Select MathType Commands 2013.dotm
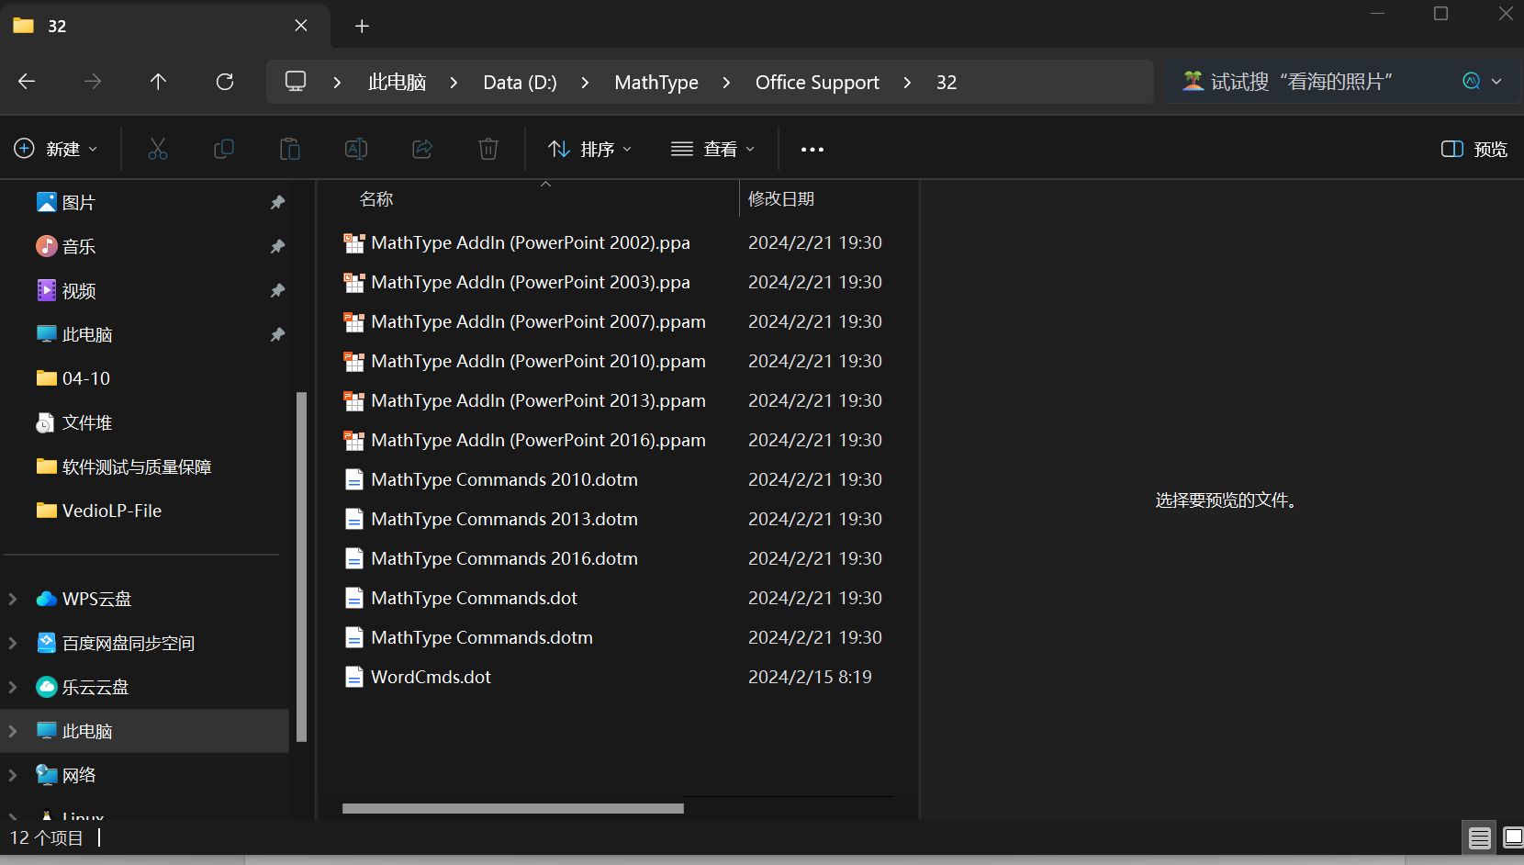 tap(504, 519)
